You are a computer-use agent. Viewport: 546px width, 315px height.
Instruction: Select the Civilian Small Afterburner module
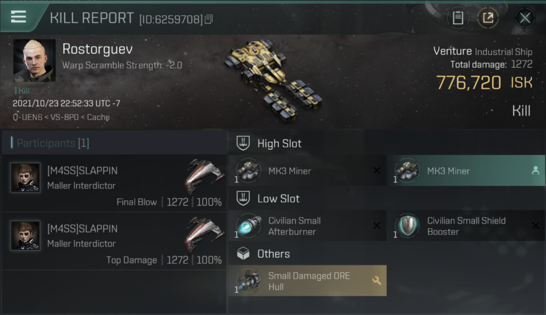pos(307,226)
